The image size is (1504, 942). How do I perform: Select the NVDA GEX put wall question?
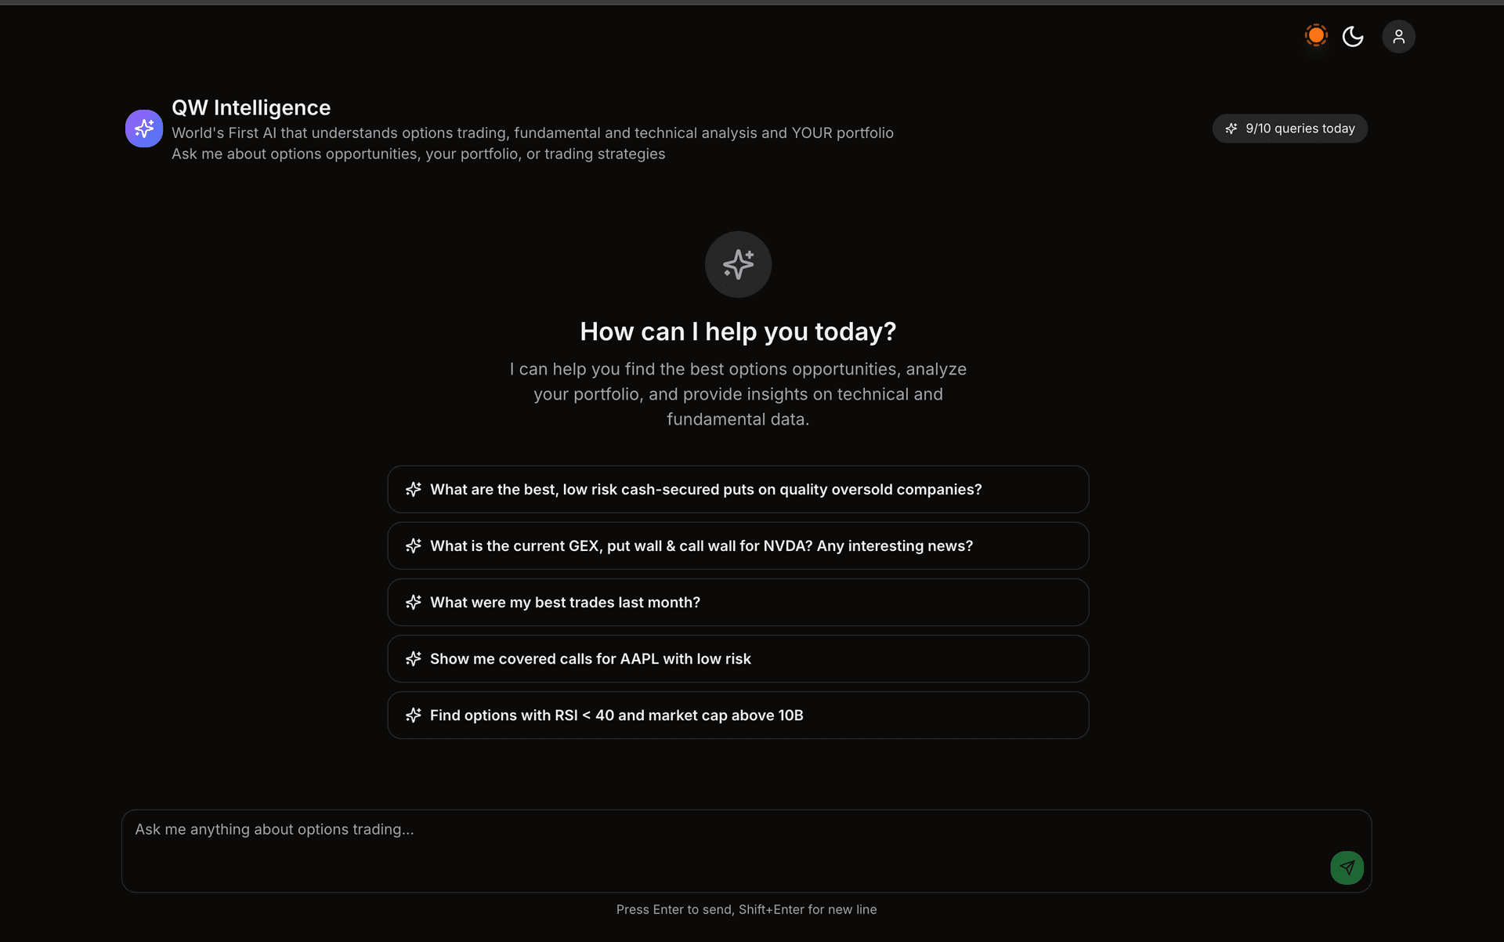click(737, 545)
